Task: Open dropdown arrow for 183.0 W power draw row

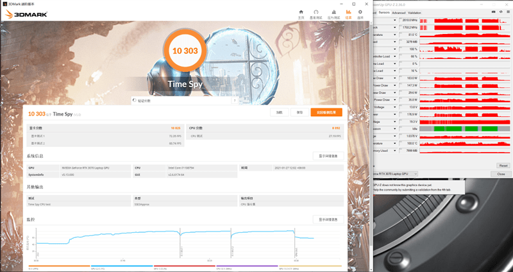Action: [x=395, y=78]
